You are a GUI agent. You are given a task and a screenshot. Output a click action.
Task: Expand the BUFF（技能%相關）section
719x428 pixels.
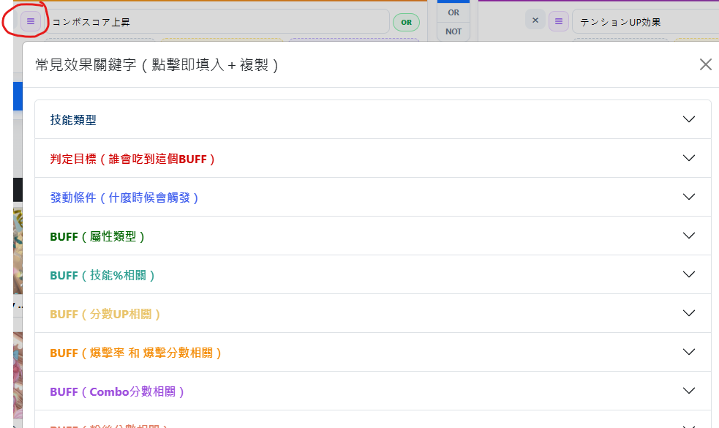coord(373,275)
